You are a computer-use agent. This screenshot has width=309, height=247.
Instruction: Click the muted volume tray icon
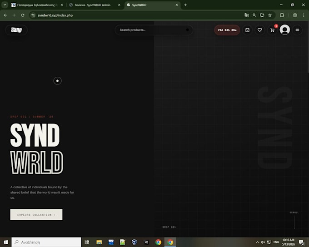pyautogui.click(x=263, y=242)
